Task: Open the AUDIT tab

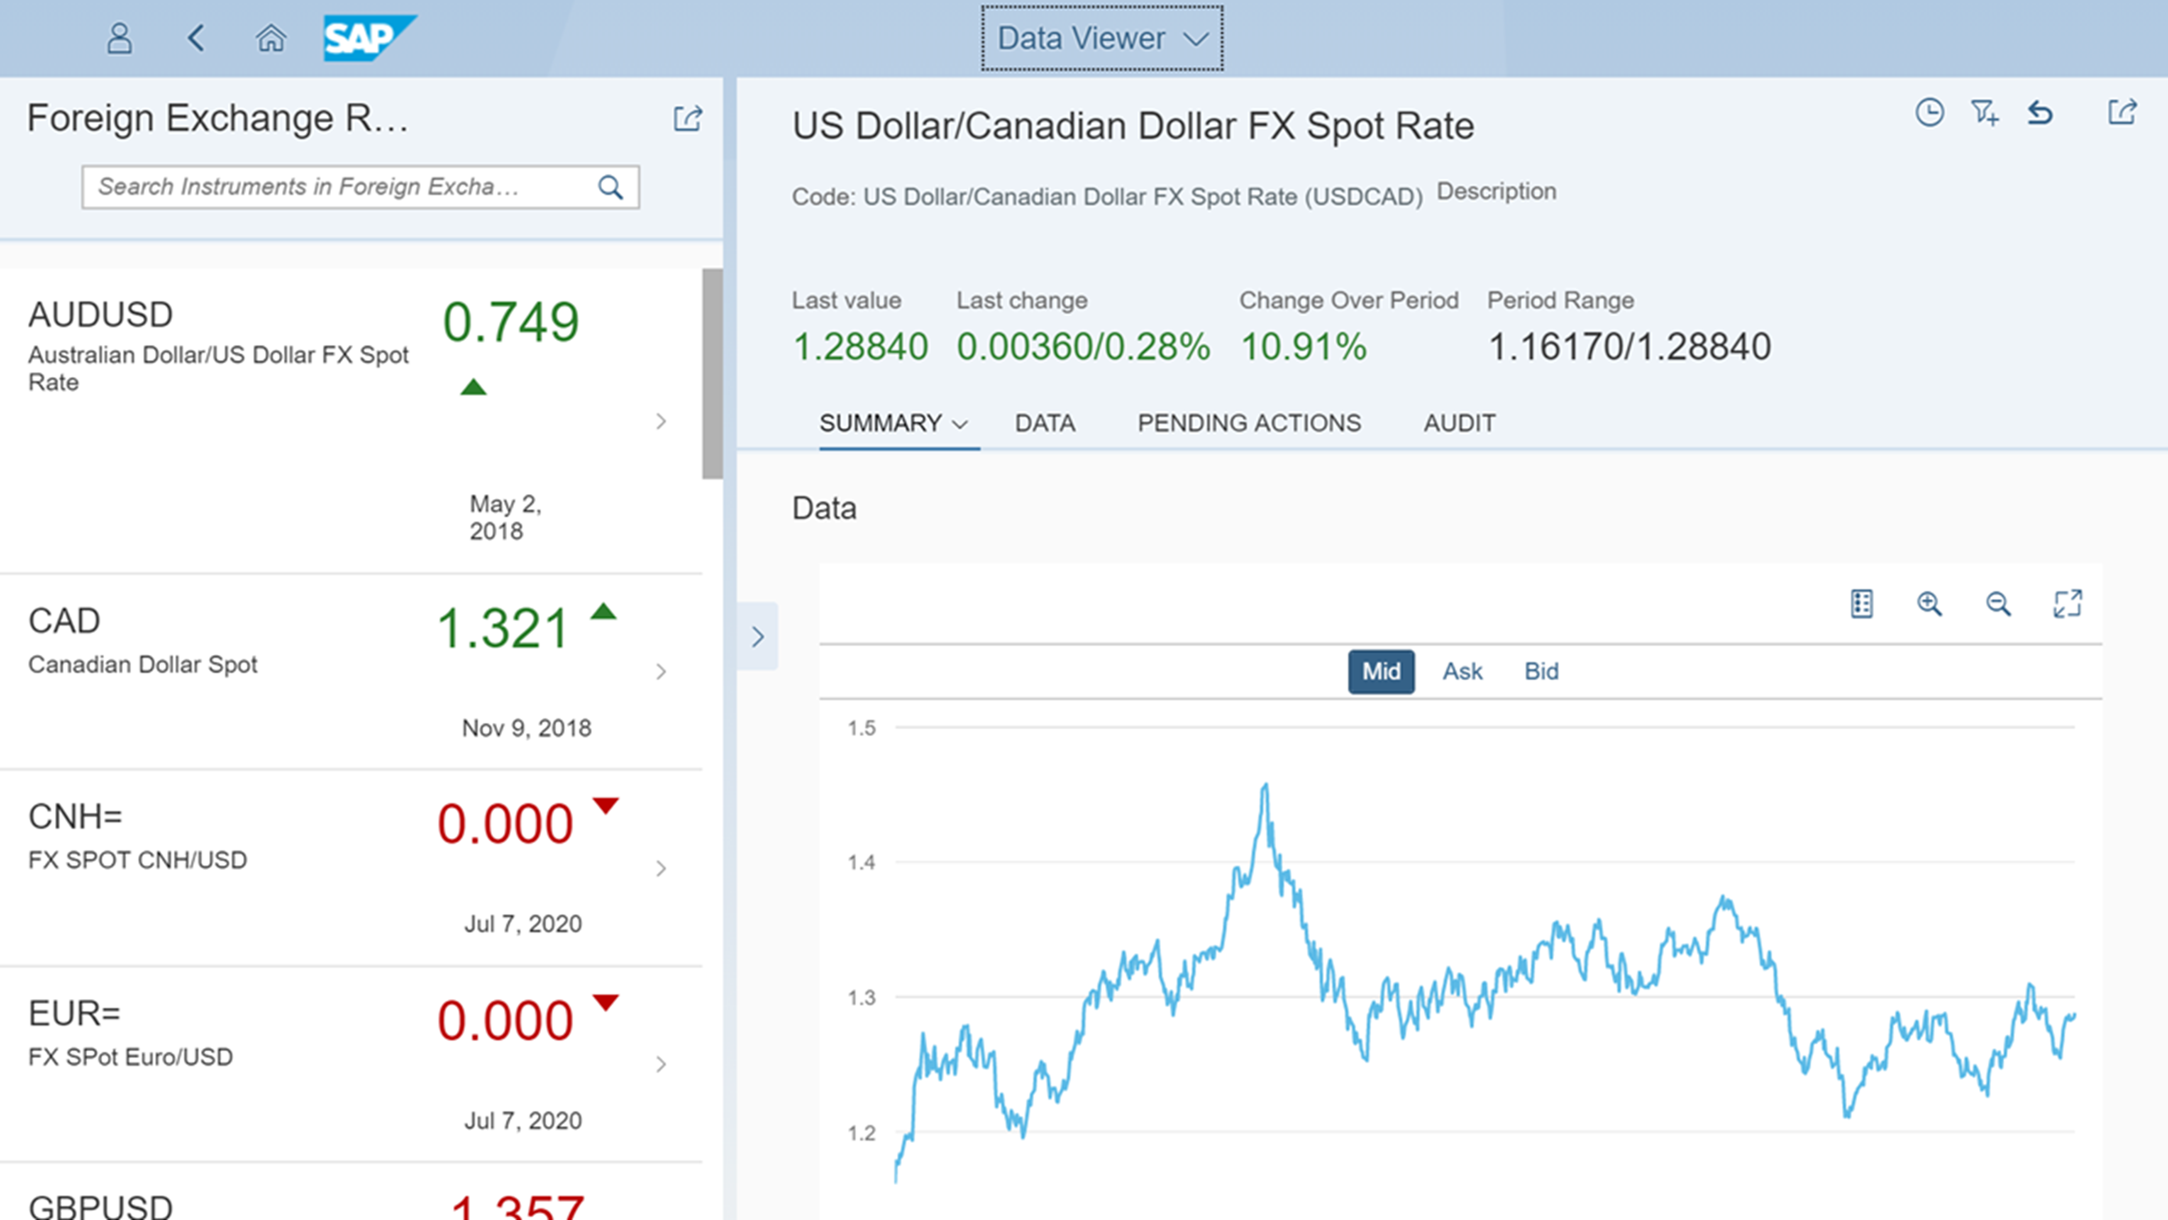Action: [x=1459, y=423]
